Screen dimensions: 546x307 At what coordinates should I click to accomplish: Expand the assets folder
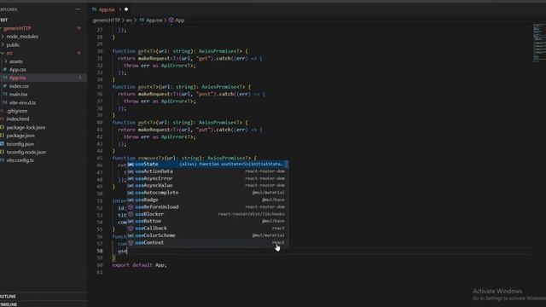pos(15,61)
